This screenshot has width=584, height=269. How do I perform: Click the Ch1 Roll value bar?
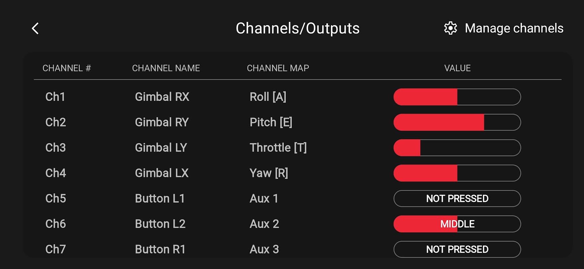pyautogui.click(x=457, y=97)
